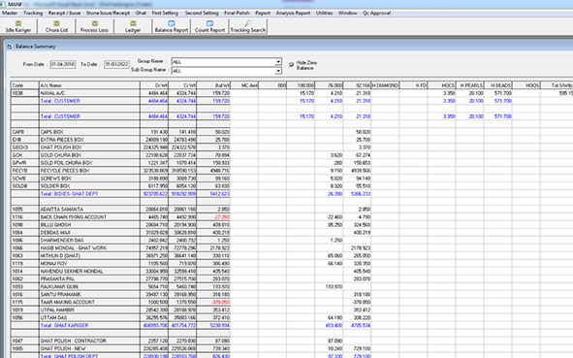Open the Report menu

tap(263, 13)
